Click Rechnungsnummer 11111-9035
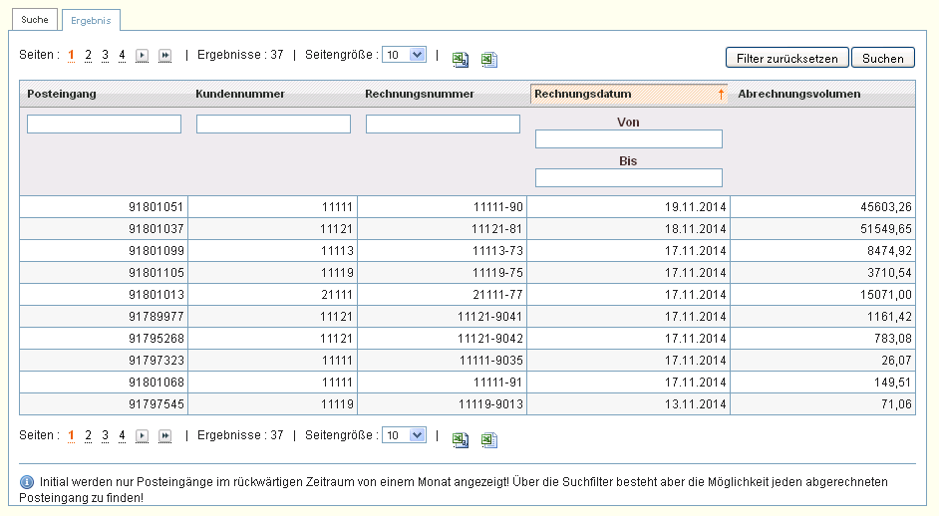The image size is (939, 516). 491,361
